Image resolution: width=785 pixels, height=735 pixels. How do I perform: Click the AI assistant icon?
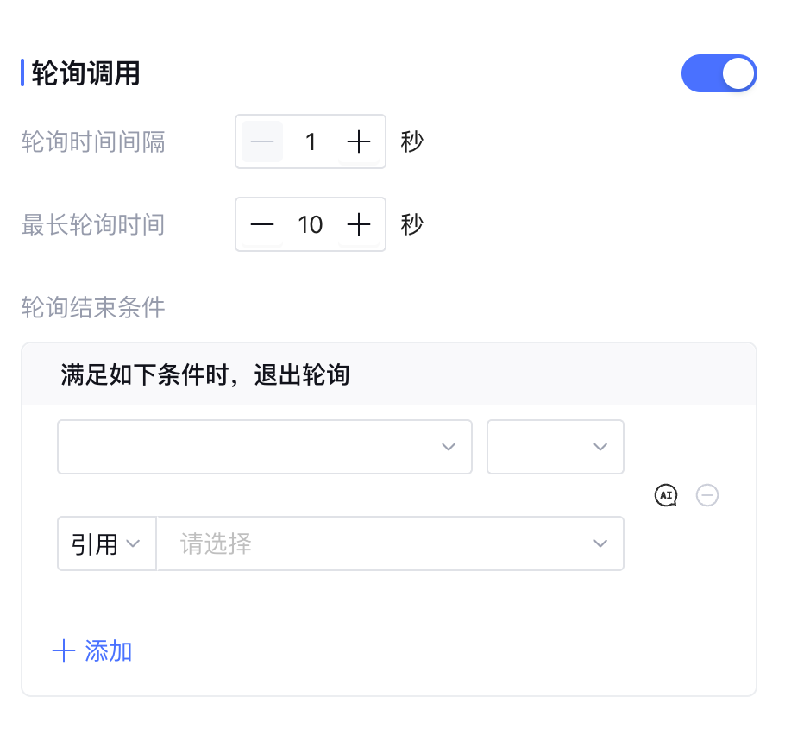665,495
